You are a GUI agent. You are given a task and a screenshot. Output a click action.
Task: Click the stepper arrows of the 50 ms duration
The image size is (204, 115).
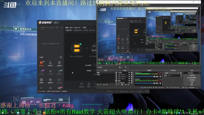(181, 76)
